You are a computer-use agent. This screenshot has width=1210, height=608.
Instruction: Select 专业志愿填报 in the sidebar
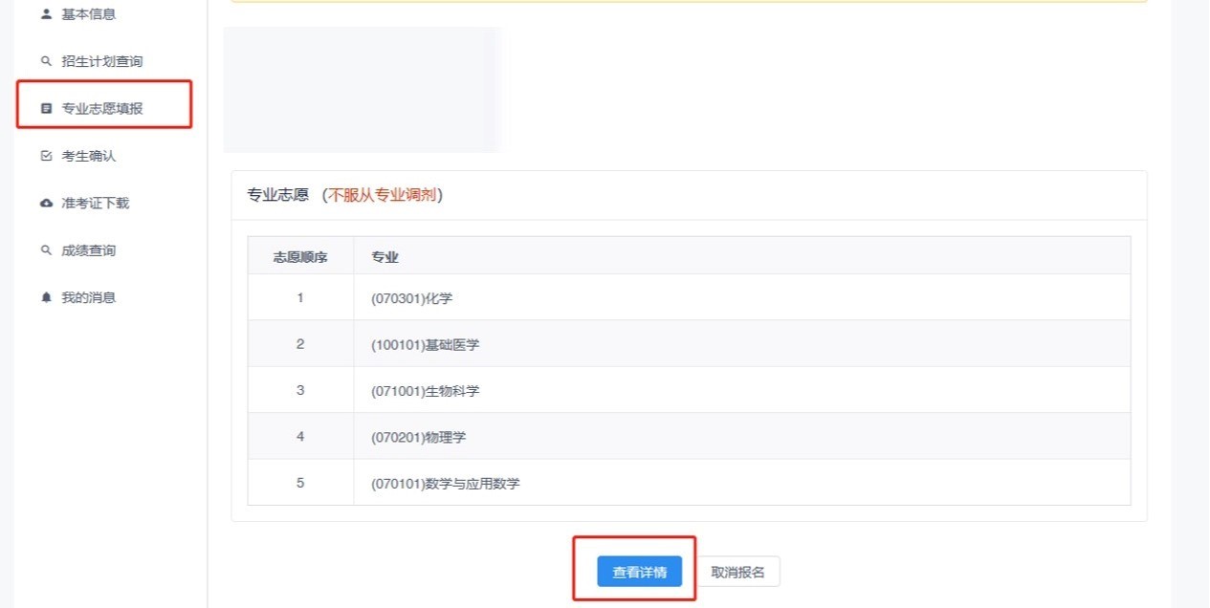(x=101, y=109)
